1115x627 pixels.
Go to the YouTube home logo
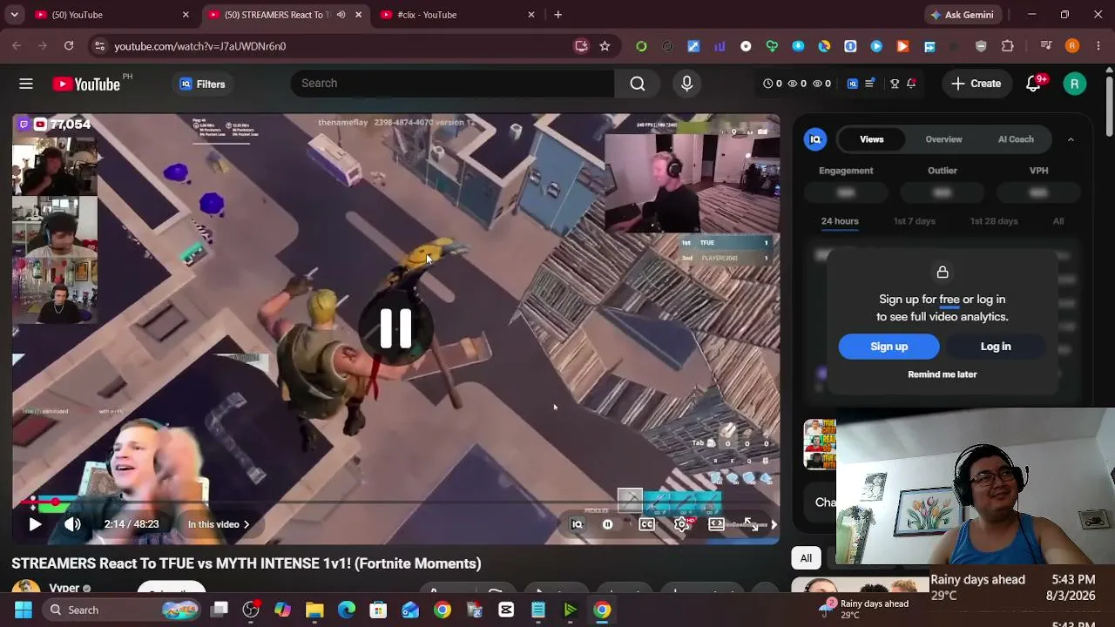[86, 84]
